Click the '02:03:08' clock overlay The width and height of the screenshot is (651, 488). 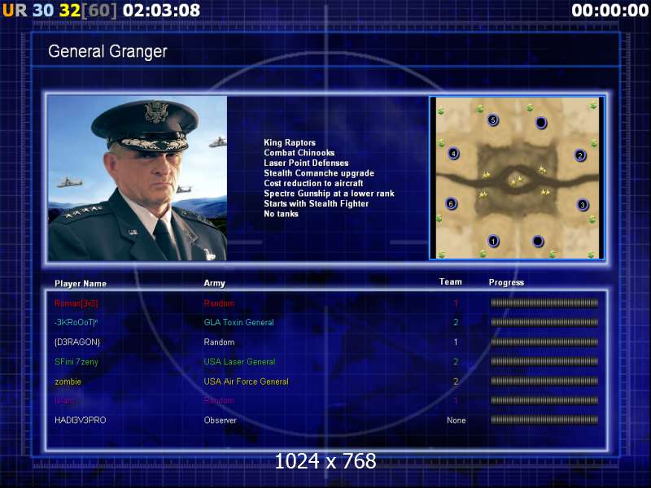pyautogui.click(x=161, y=11)
